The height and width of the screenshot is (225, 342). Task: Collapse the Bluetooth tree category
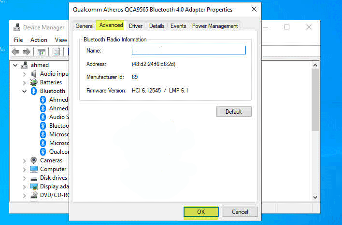coord(25,91)
